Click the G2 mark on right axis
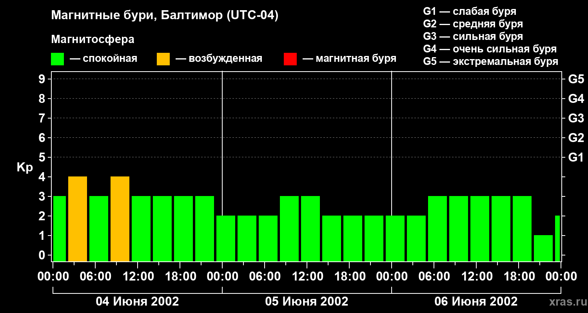 [x=576, y=138]
